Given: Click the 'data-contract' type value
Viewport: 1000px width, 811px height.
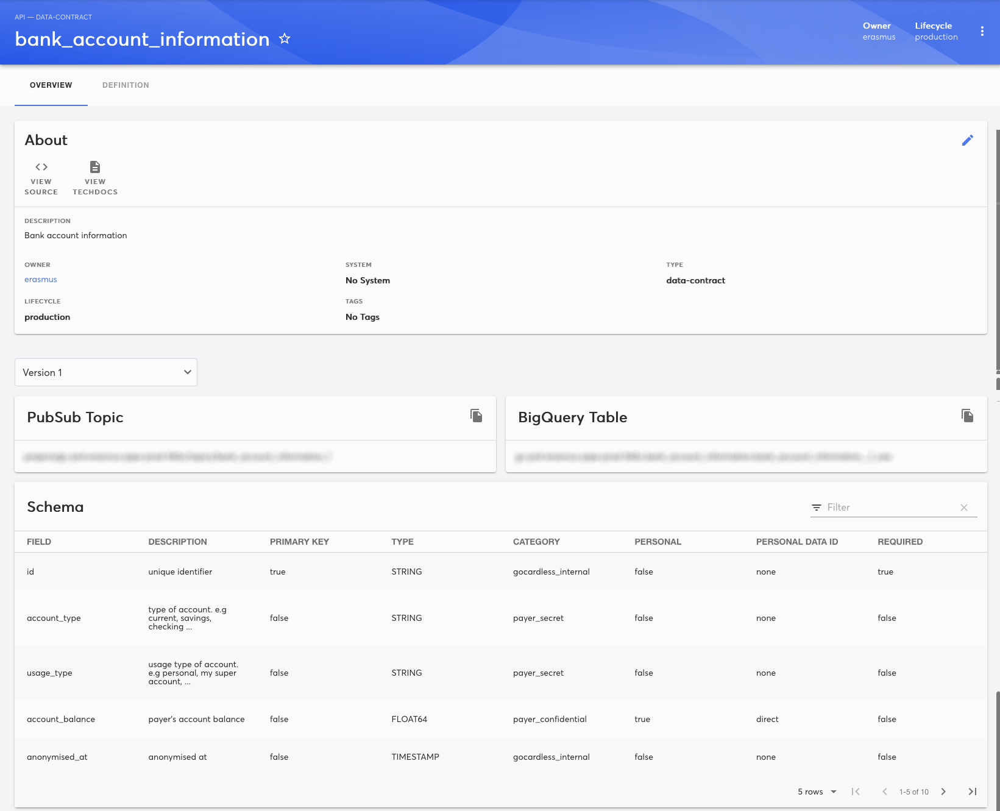Looking at the screenshot, I should [696, 280].
